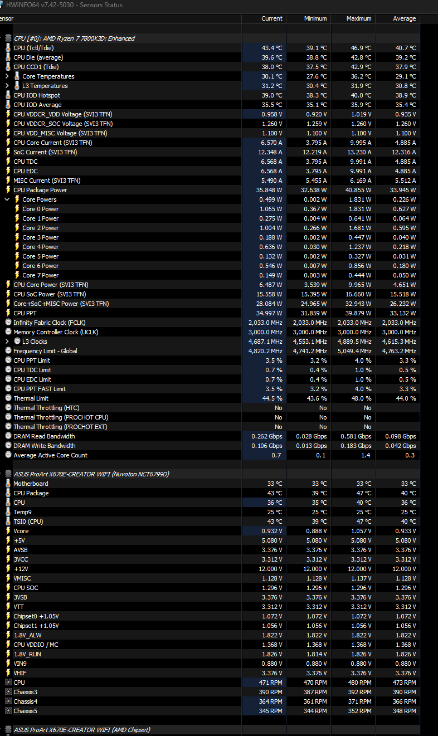The image size is (438, 736).
Task: Click the icon beside DRAM Read Bandwidth
Action: 8,436
